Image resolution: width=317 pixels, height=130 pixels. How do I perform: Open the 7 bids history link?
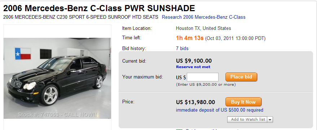coord(182,49)
